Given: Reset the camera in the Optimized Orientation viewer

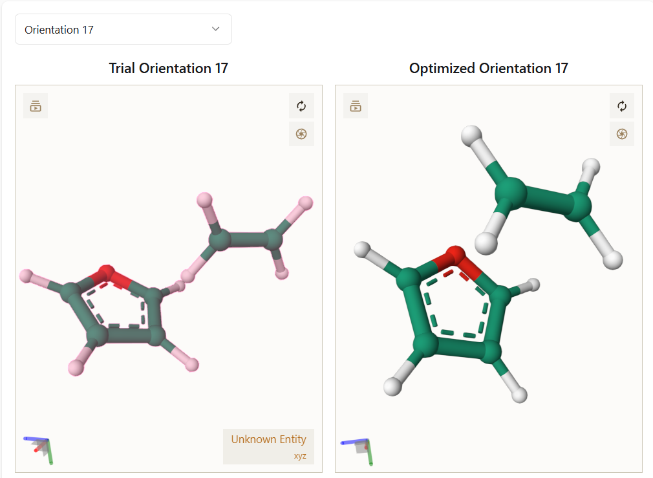Looking at the screenshot, I should pos(621,106).
